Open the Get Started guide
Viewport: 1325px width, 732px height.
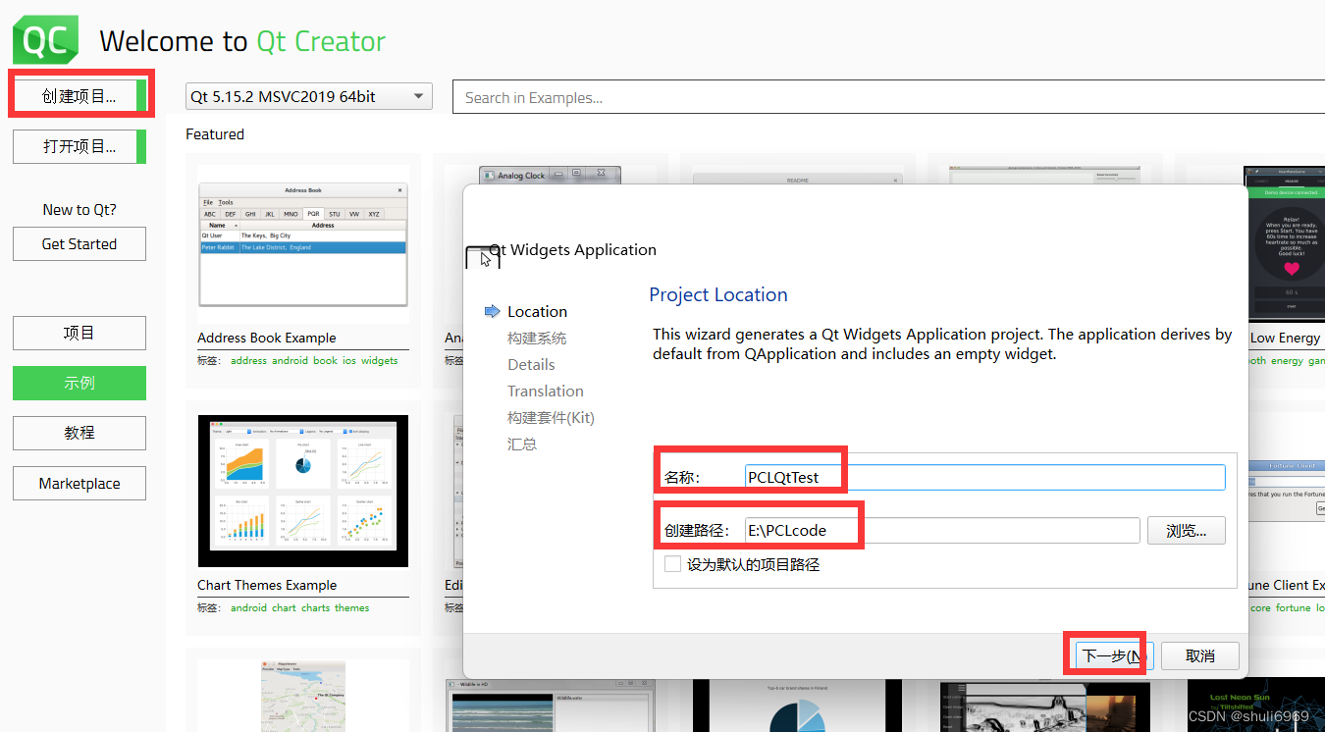[x=79, y=244]
